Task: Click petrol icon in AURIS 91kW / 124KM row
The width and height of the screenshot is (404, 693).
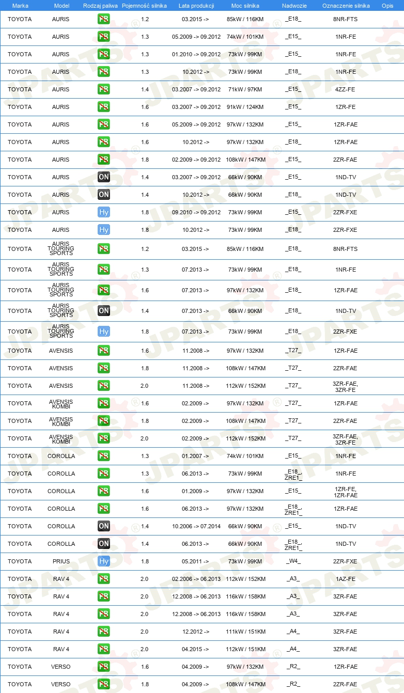Action: pos(104,107)
